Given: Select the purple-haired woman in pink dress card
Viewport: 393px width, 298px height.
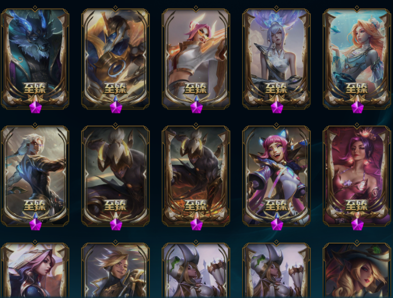Looking at the screenshot, I should click(357, 175).
